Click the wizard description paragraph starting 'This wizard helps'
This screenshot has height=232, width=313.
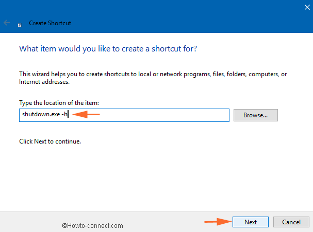click(153, 78)
